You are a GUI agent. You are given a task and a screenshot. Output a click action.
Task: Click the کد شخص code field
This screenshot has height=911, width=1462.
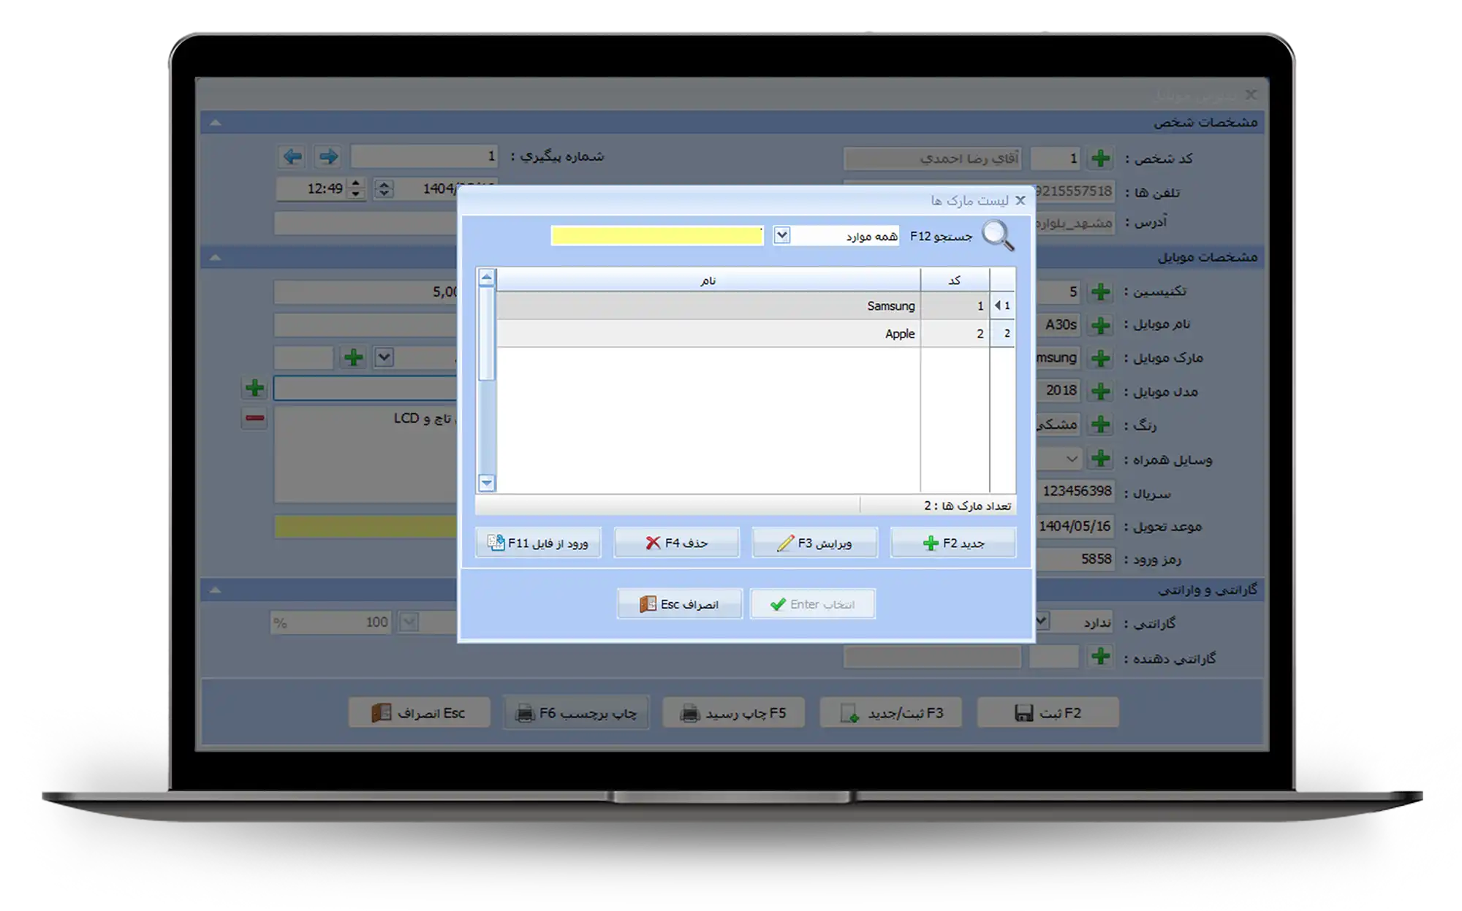(x=1054, y=158)
